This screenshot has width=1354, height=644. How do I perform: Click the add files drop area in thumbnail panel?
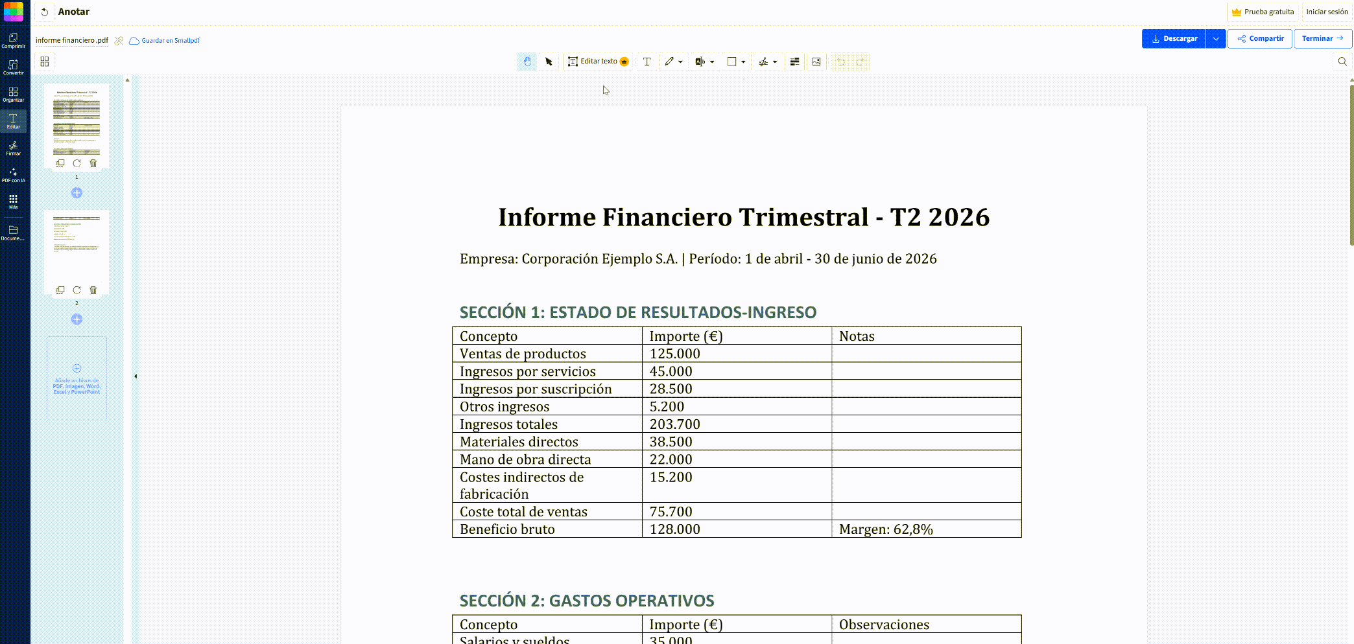click(77, 378)
